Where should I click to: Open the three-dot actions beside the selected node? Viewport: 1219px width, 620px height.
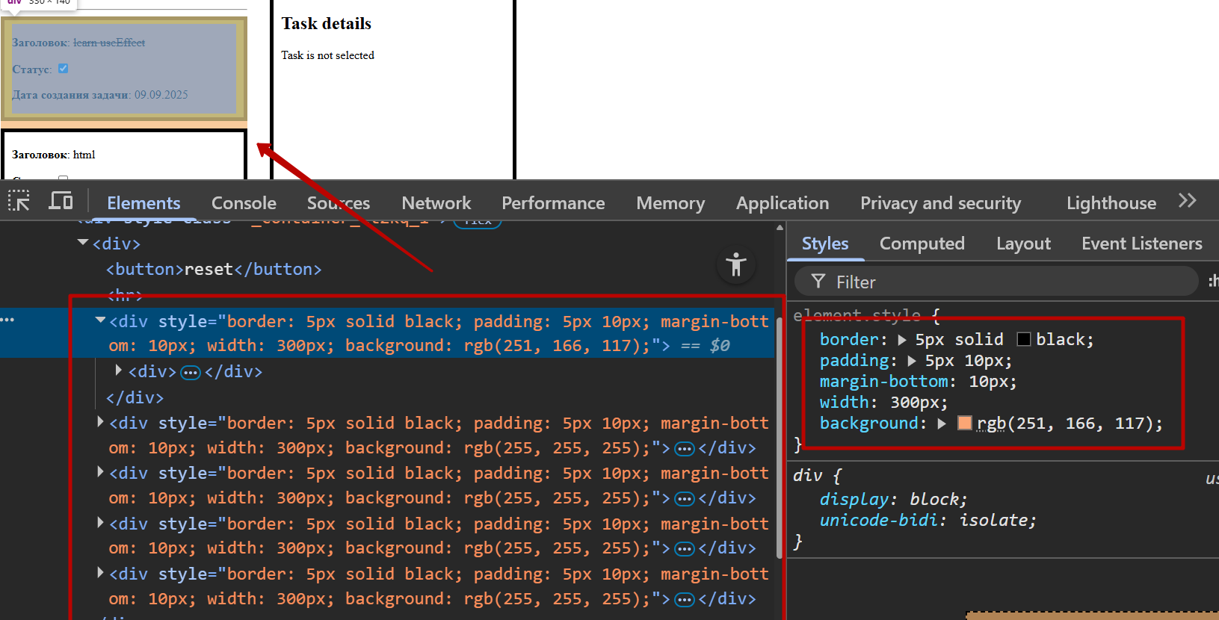[x=7, y=320]
